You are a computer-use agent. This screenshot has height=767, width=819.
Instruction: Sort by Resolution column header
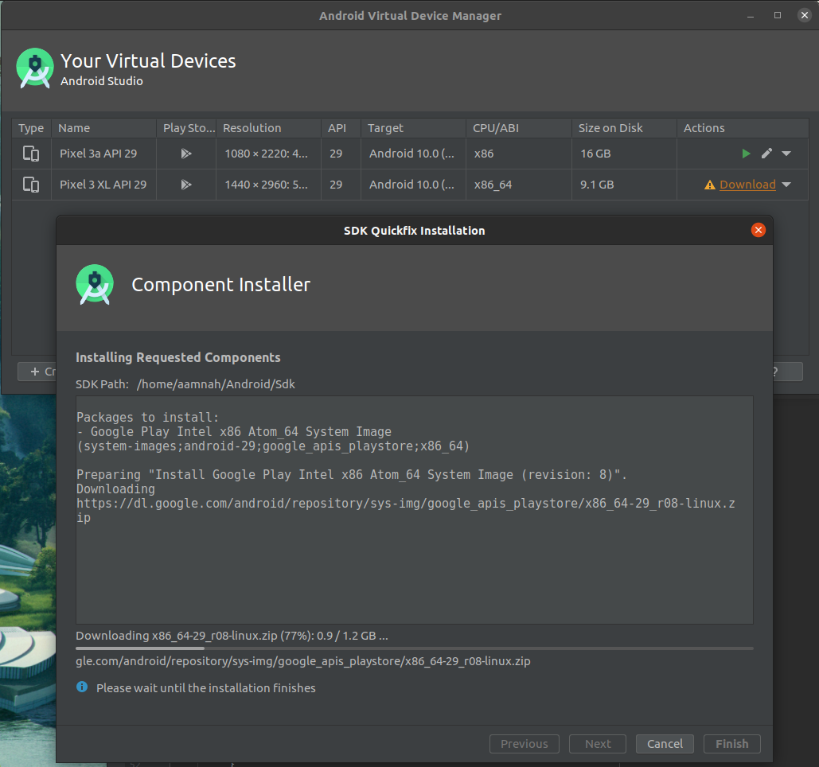click(x=268, y=128)
